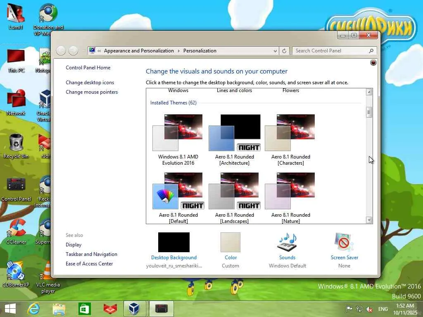This screenshot has height=317, width=423.
Task: Open Change mouse pointers link
Action: [92, 92]
